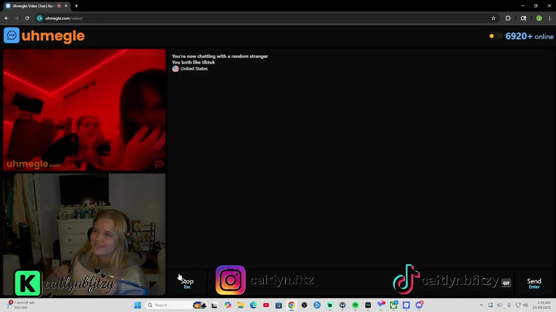Click the microphone tray icon
Image resolution: width=556 pixels, height=312 pixels.
pyautogui.click(x=509, y=305)
